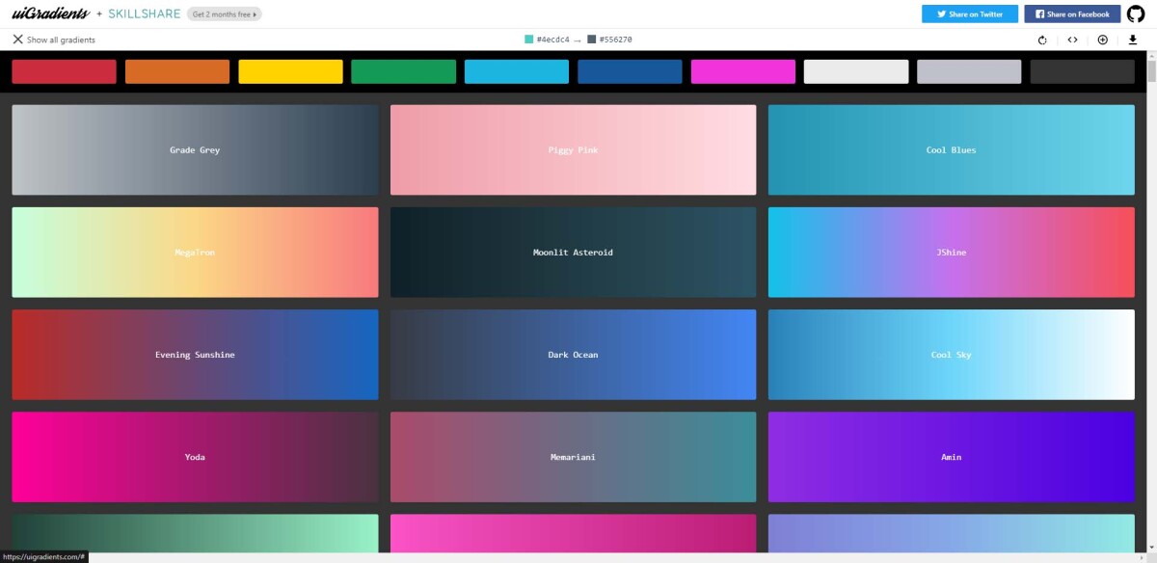Open the uiGradients GitHub page icon

coord(1136,13)
